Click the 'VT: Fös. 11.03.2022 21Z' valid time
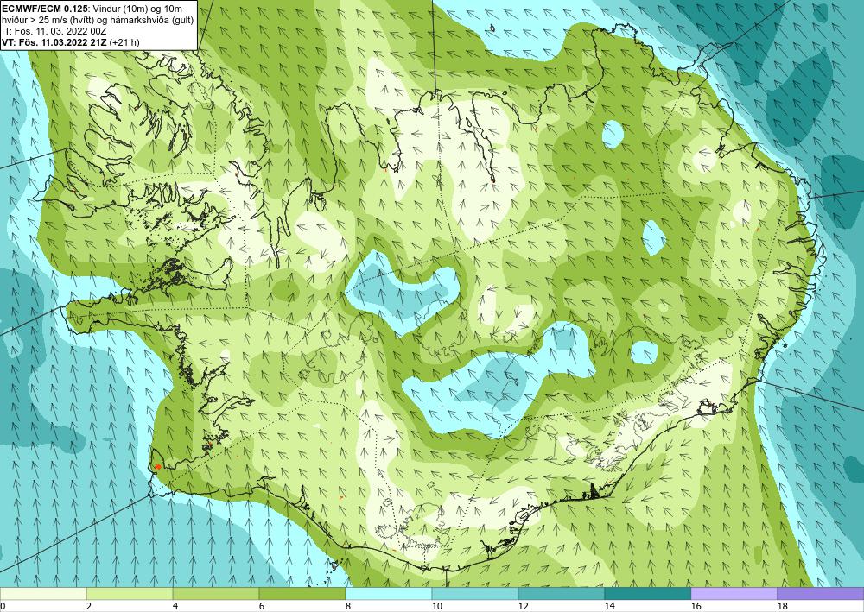This screenshot has height=612, width=864. 54,42
